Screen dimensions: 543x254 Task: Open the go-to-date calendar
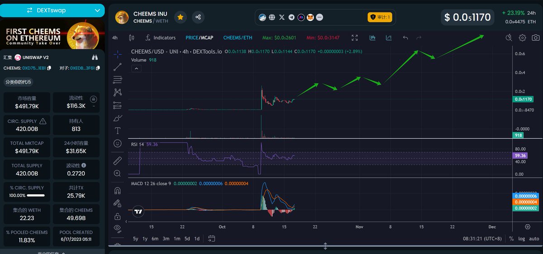[211, 238]
